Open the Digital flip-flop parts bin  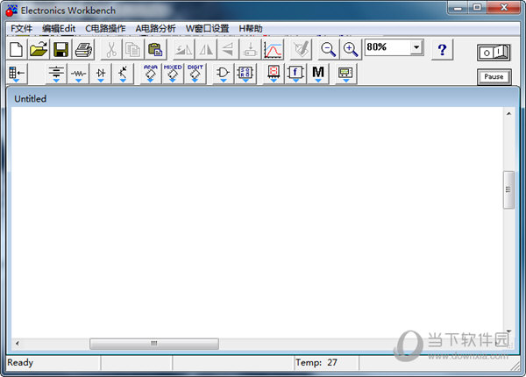245,73
